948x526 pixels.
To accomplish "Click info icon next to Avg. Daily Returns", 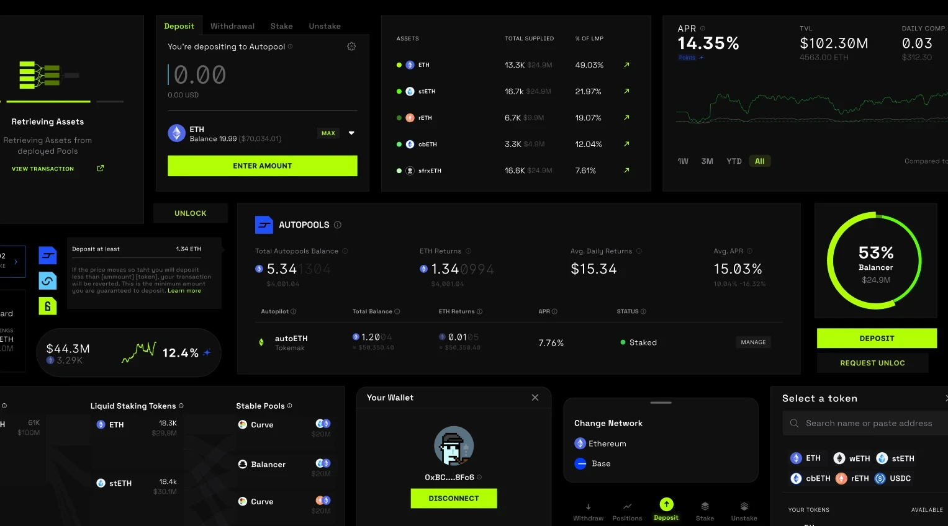I will tap(639, 251).
